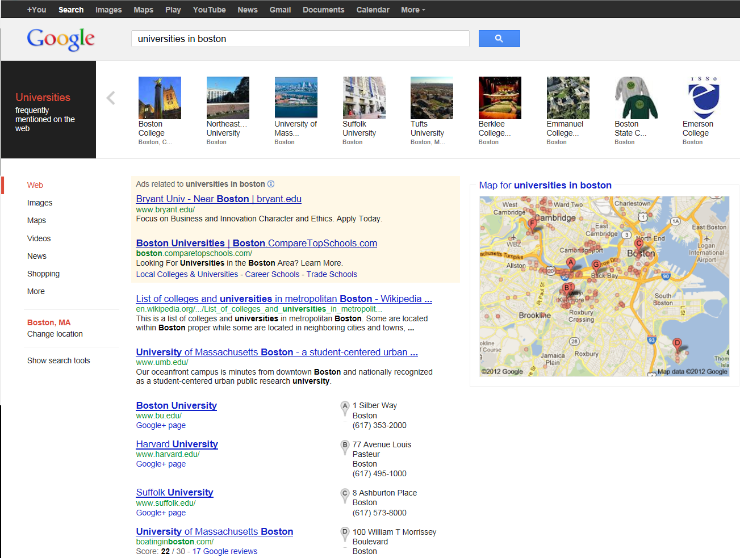Viewport: 740px width, 558px height.
Task: Go to the previous carousel items arrow
Action: [x=111, y=98]
